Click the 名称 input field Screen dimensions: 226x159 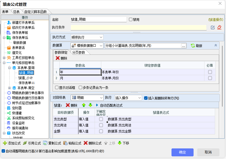(x=98, y=20)
